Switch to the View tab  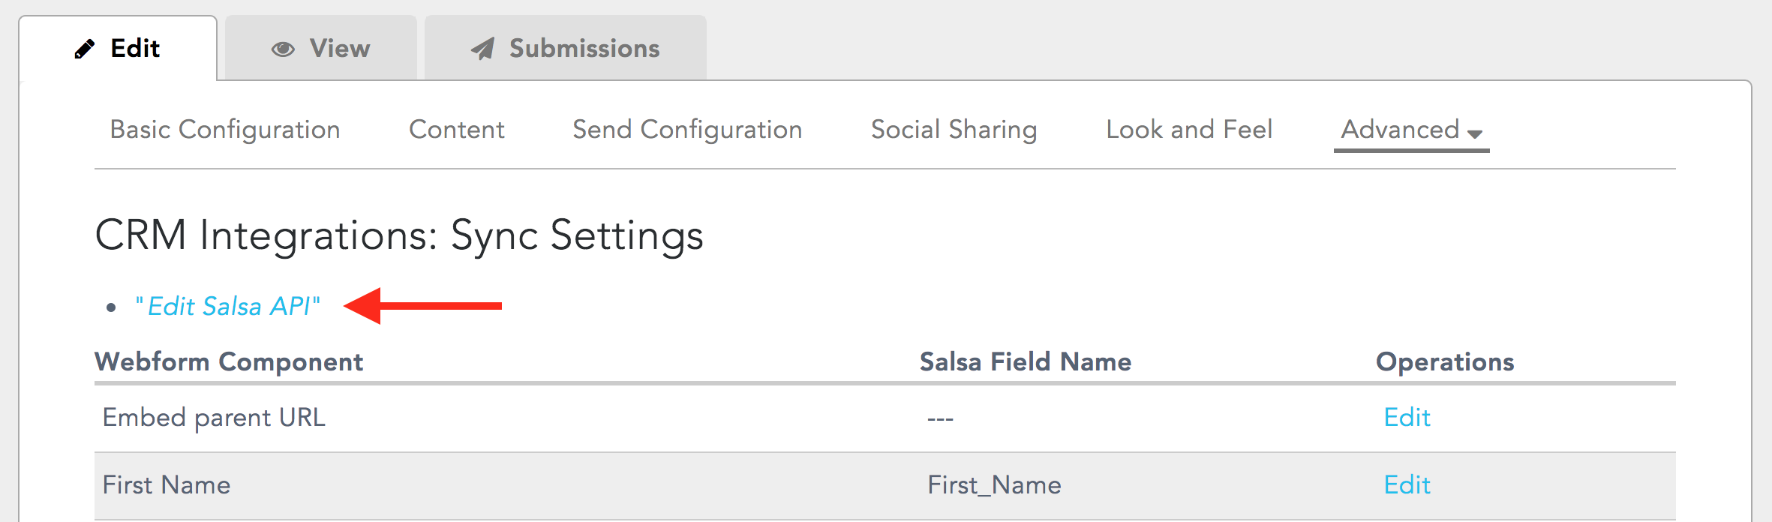pos(321,48)
